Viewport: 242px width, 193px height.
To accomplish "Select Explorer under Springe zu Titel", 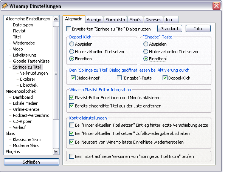I will coord(28,79).
